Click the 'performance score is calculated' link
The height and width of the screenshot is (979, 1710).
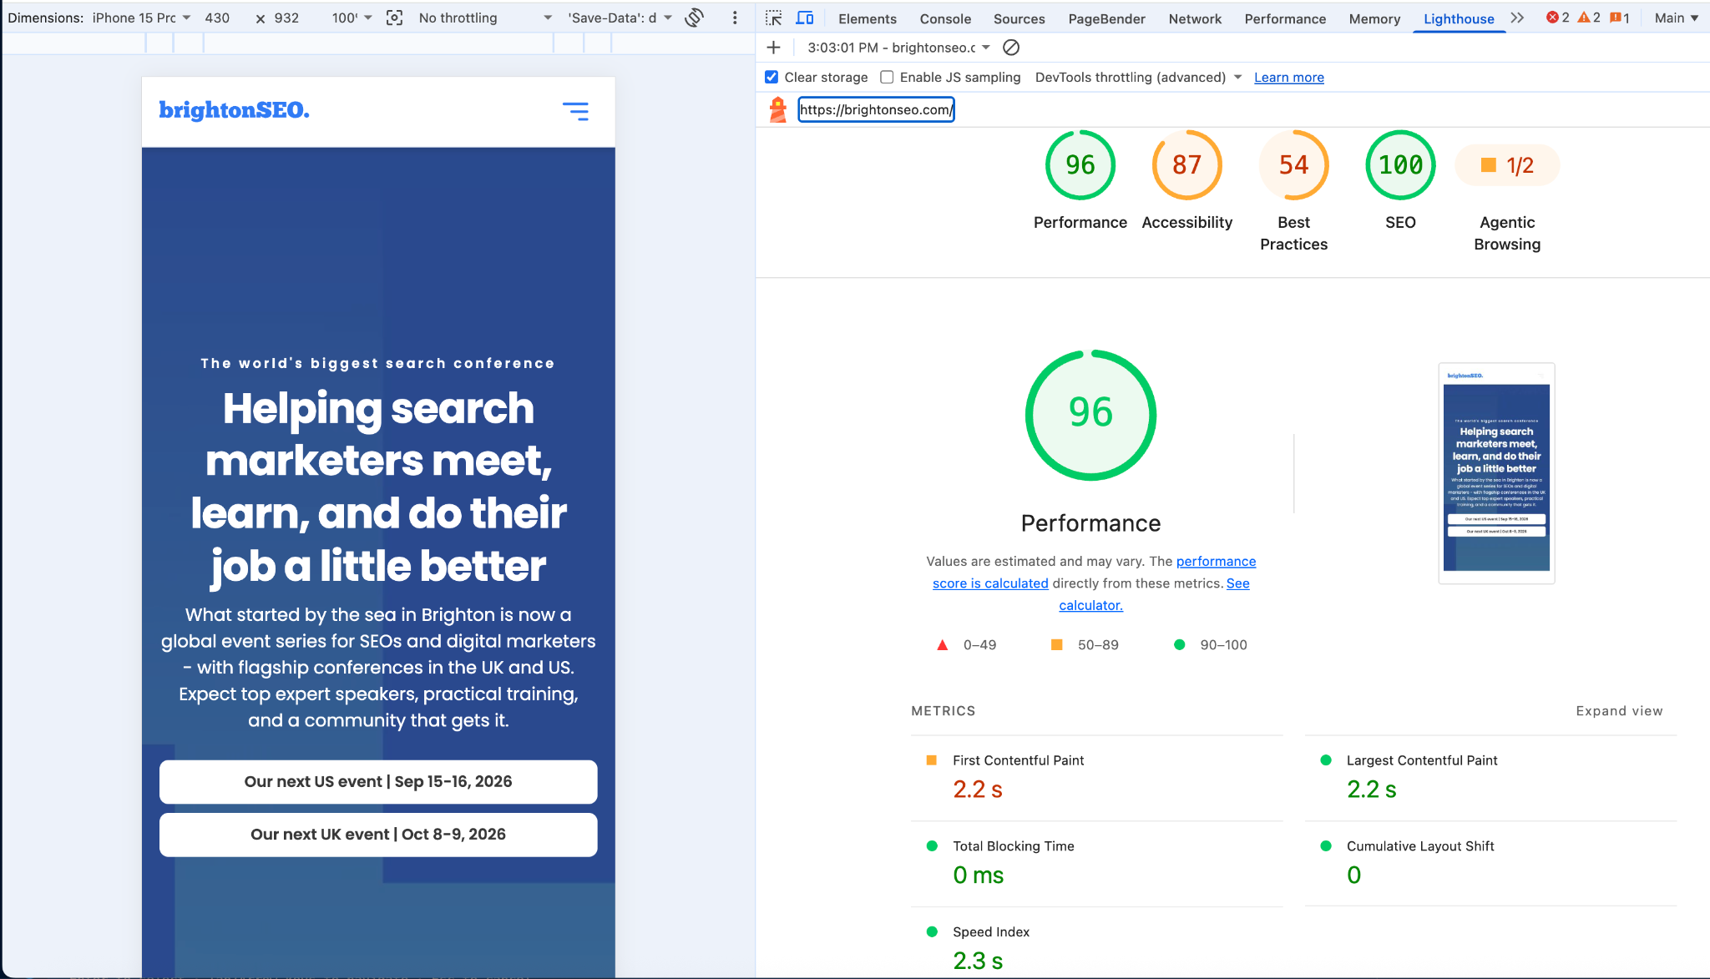click(x=1094, y=572)
